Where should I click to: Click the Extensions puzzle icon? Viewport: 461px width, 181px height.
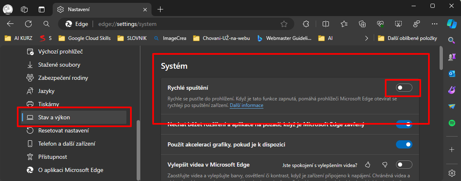click(x=306, y=24)
